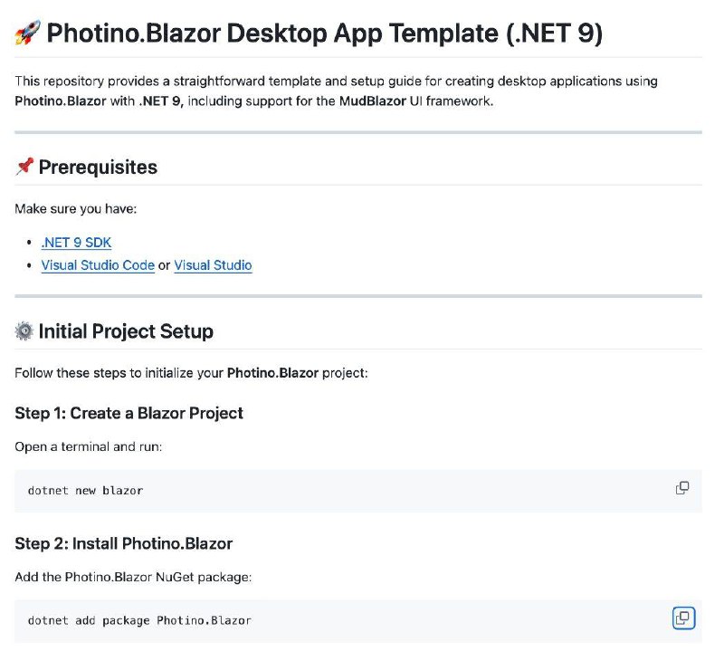The image size is (724, 661).
Task: Click the 'Step 1: Create a Blazor Project' heading
Action: click(129, 413)
